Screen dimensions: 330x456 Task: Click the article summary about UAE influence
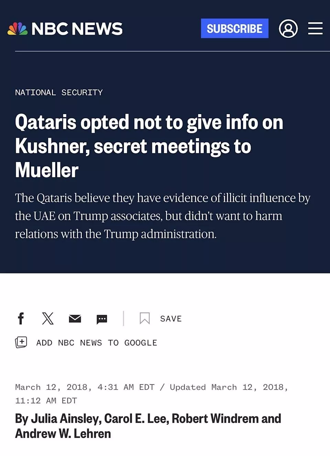162,216
